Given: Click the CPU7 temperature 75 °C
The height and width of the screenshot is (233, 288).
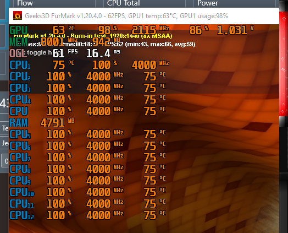Looking at the screenshot, I should coord(155,157).
